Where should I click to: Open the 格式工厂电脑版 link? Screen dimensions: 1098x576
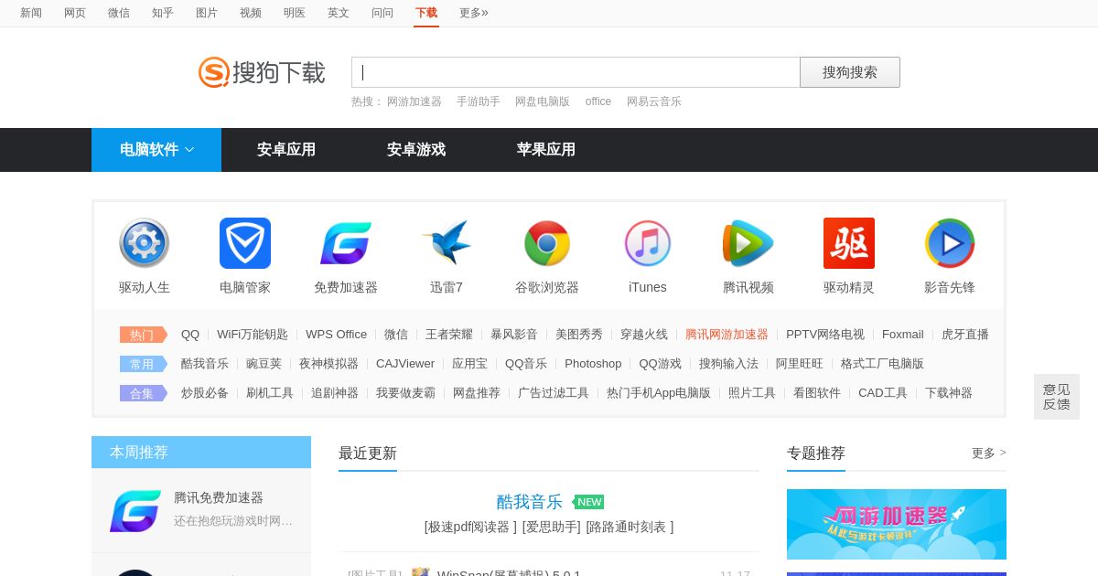tap(882, 364)
